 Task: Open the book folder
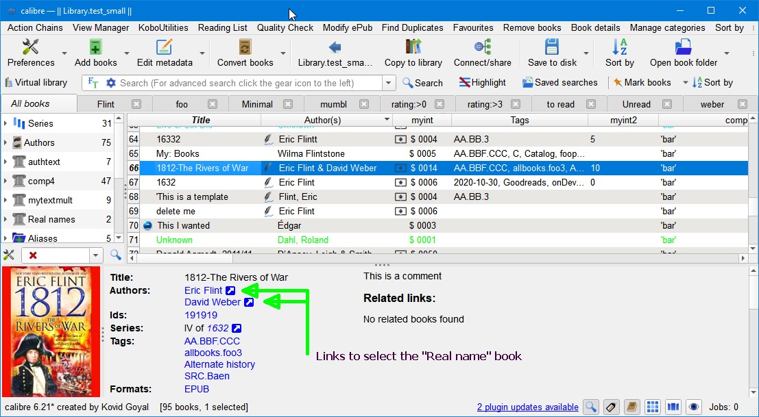(684, 53)
